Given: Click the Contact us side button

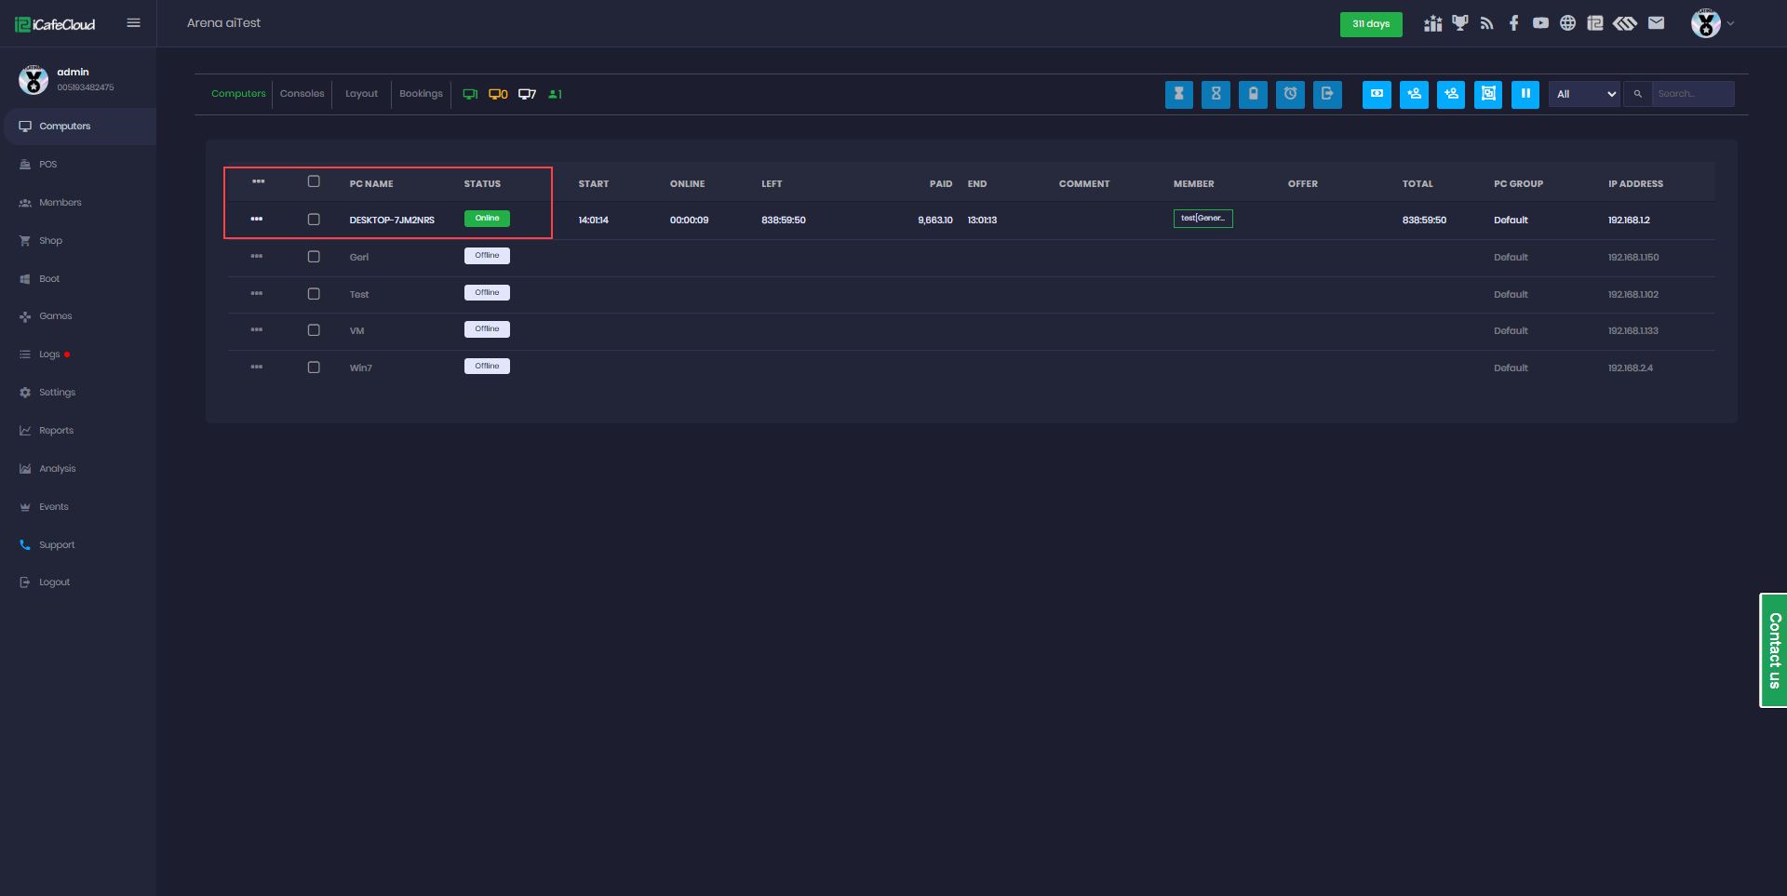Looking at the screenshot, I should coord(1773,650).
